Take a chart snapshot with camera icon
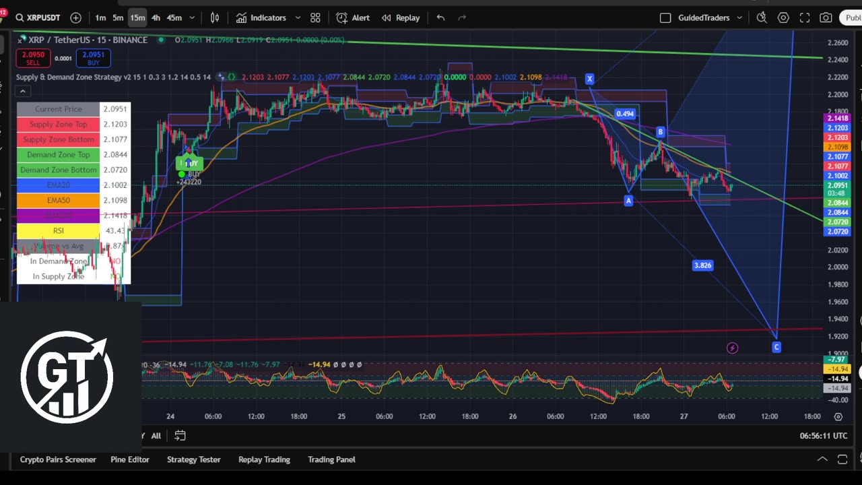This screenshot has height=485, width=862. click(826, 18)
